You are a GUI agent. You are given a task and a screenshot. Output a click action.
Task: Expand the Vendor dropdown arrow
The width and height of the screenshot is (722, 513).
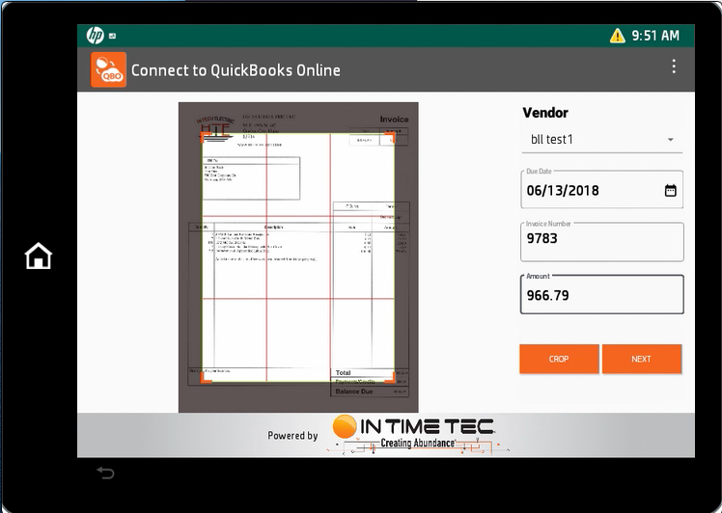click(x=671, y=140)
